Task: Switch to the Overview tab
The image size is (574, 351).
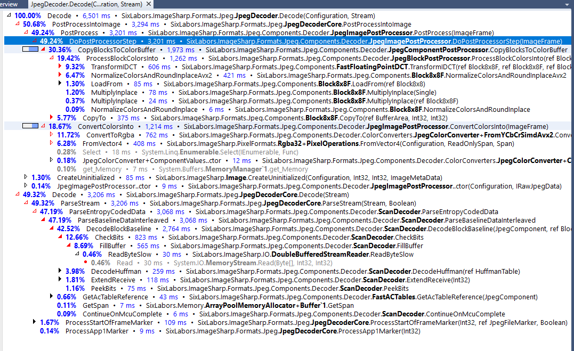Action: pos(9,4)
